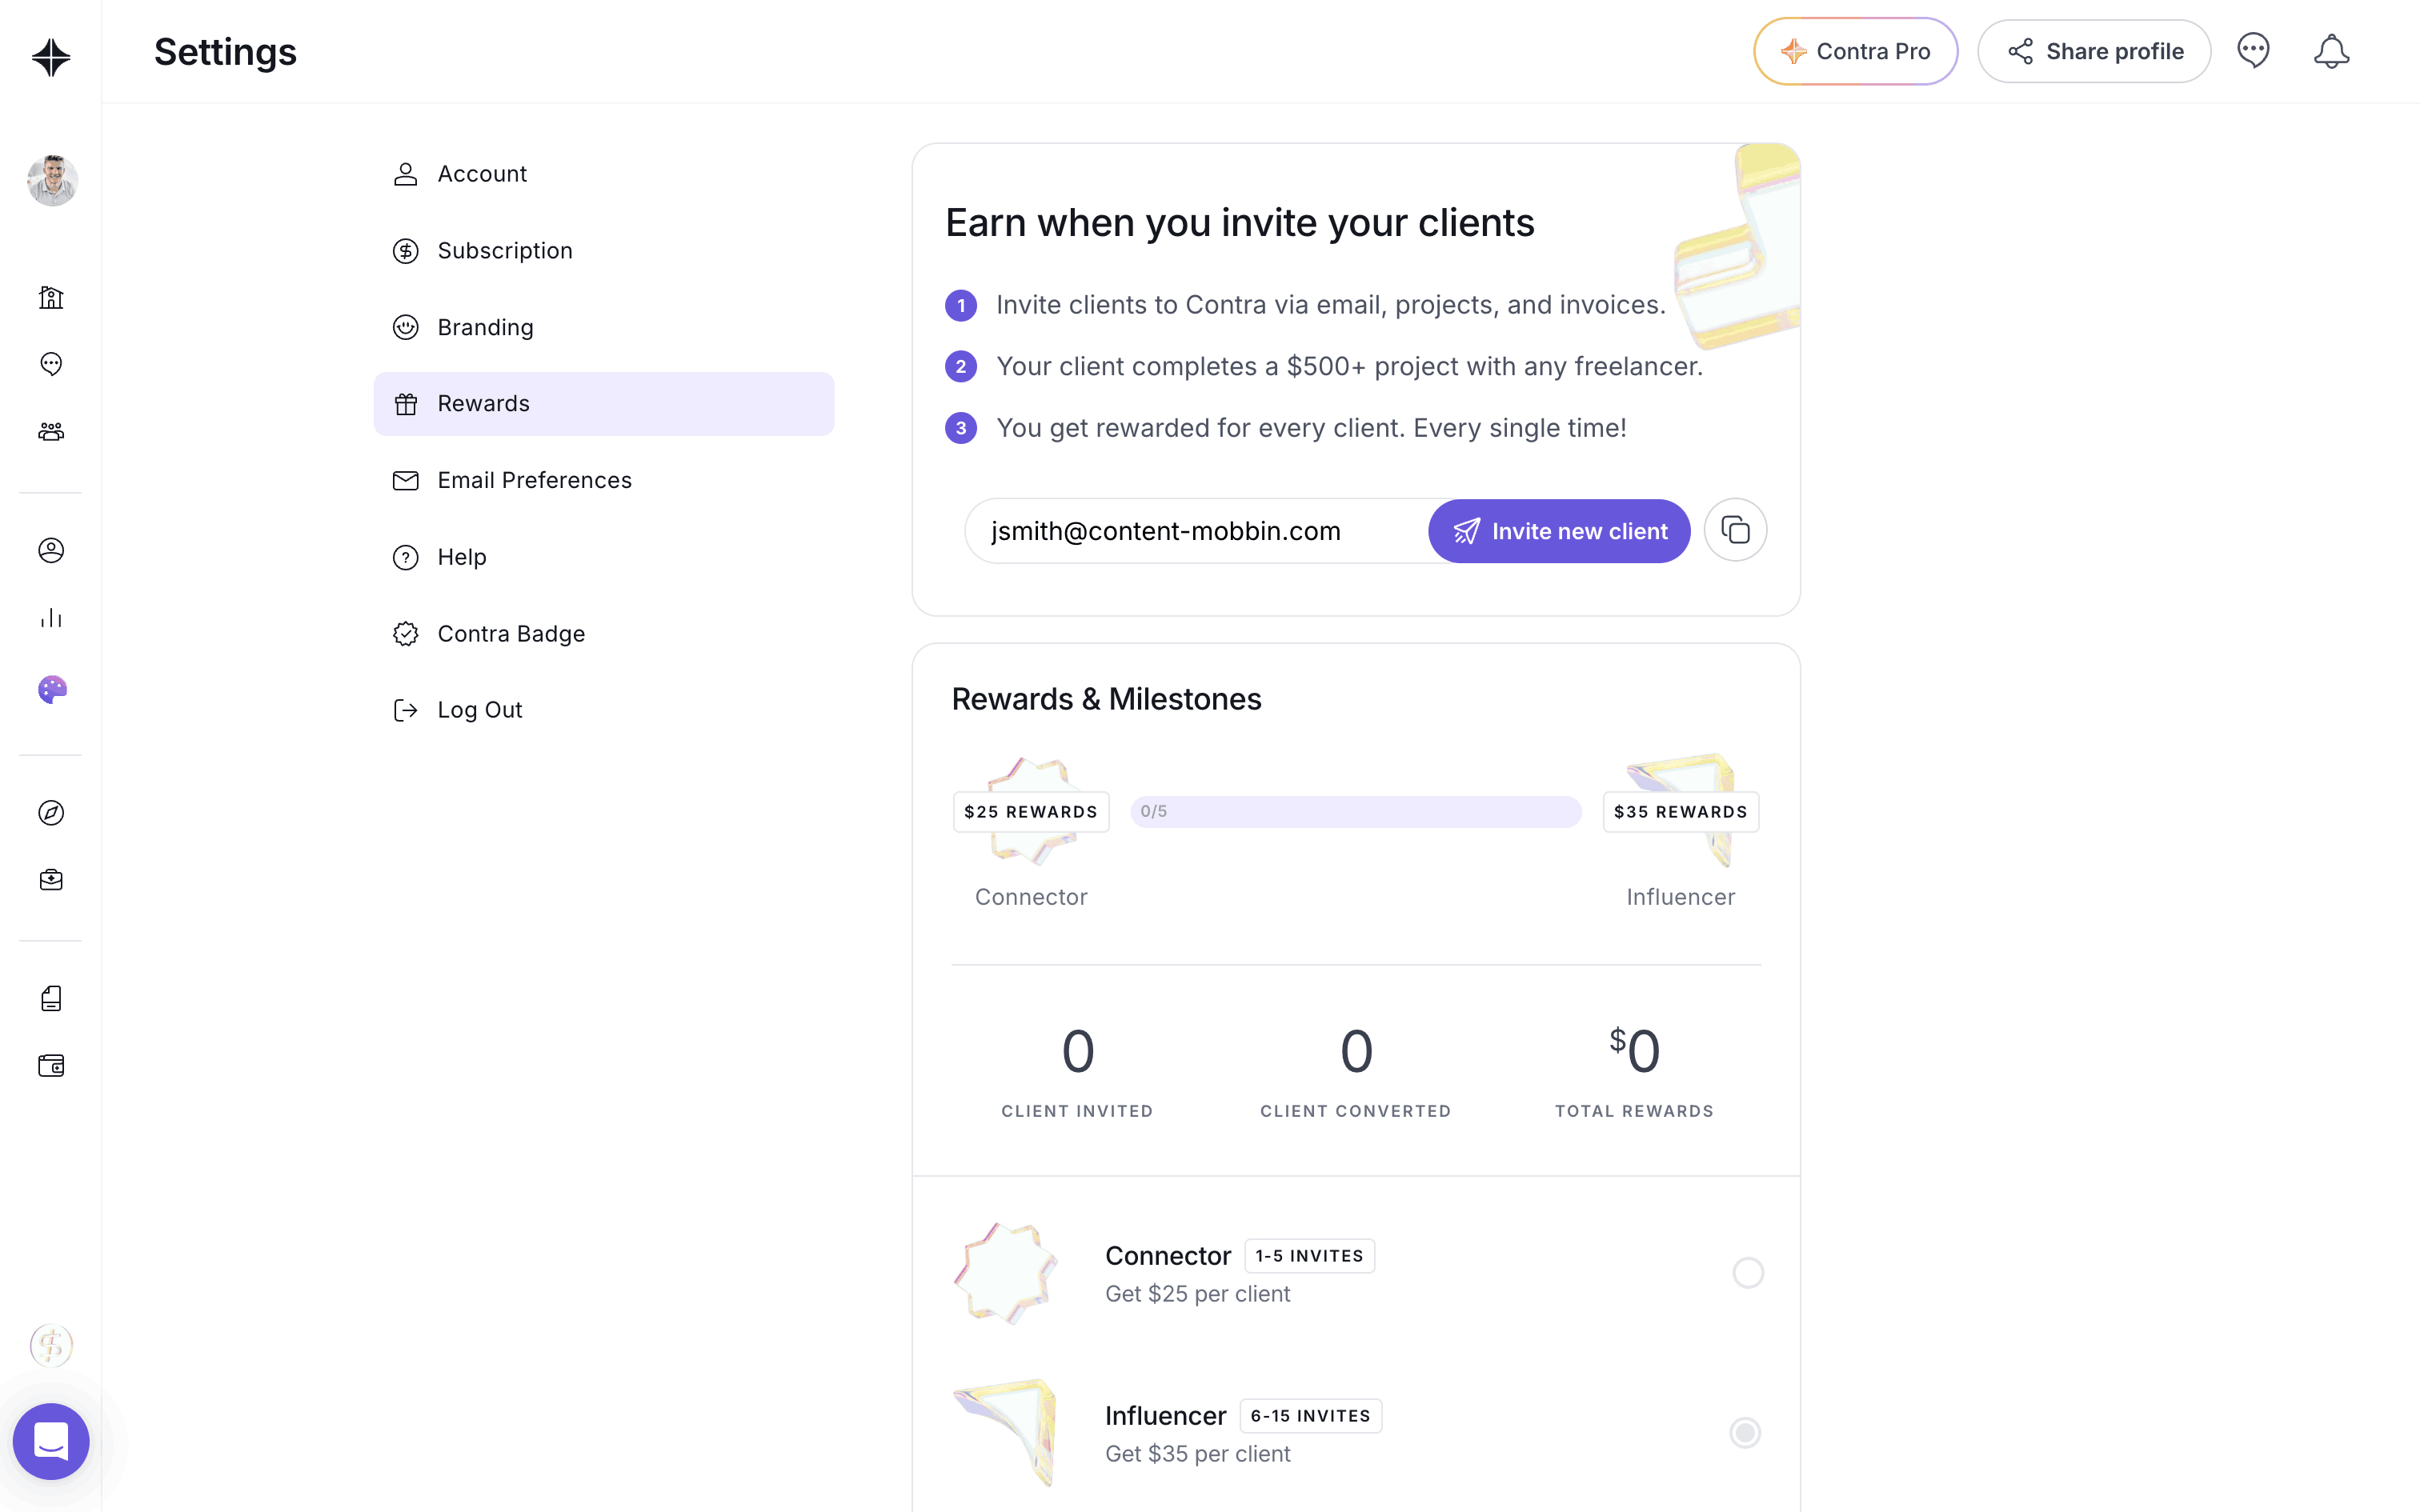Open the analytics bar chart sidebar icon

click(x=51, y=618)
